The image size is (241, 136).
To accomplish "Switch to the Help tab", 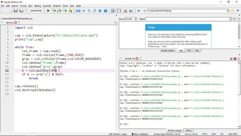I will (181, 51).
